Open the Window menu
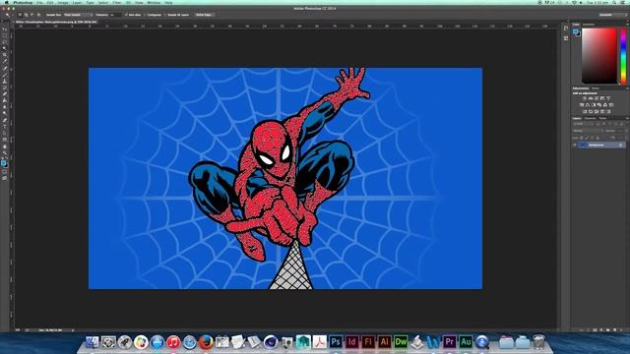 [154, 2]
